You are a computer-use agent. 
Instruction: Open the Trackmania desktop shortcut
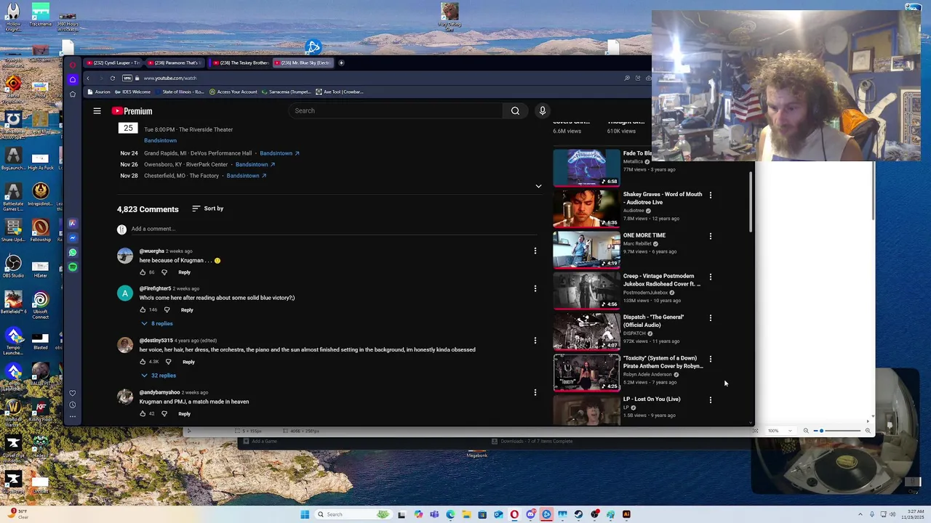click(41, 15)
